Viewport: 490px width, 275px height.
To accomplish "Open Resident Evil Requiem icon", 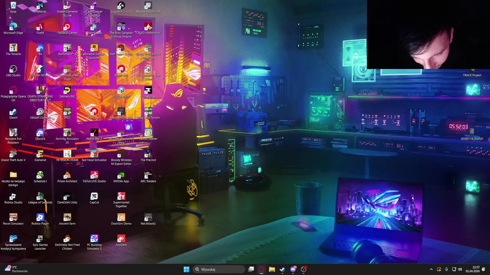I will [13, 136].
